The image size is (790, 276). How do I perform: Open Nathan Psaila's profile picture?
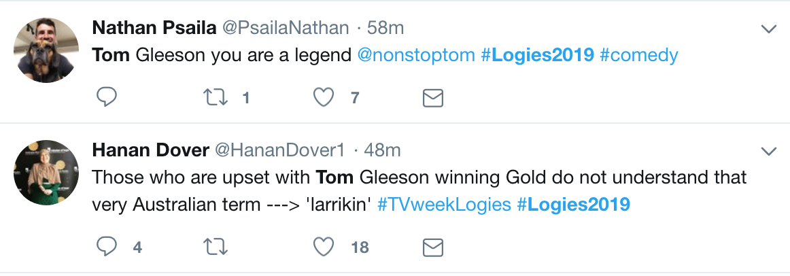[47, 50]
